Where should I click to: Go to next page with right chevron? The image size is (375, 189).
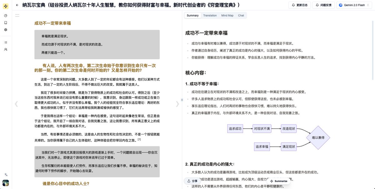tap(177, 104)
